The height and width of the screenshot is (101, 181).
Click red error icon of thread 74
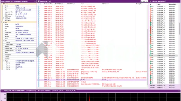151,41
